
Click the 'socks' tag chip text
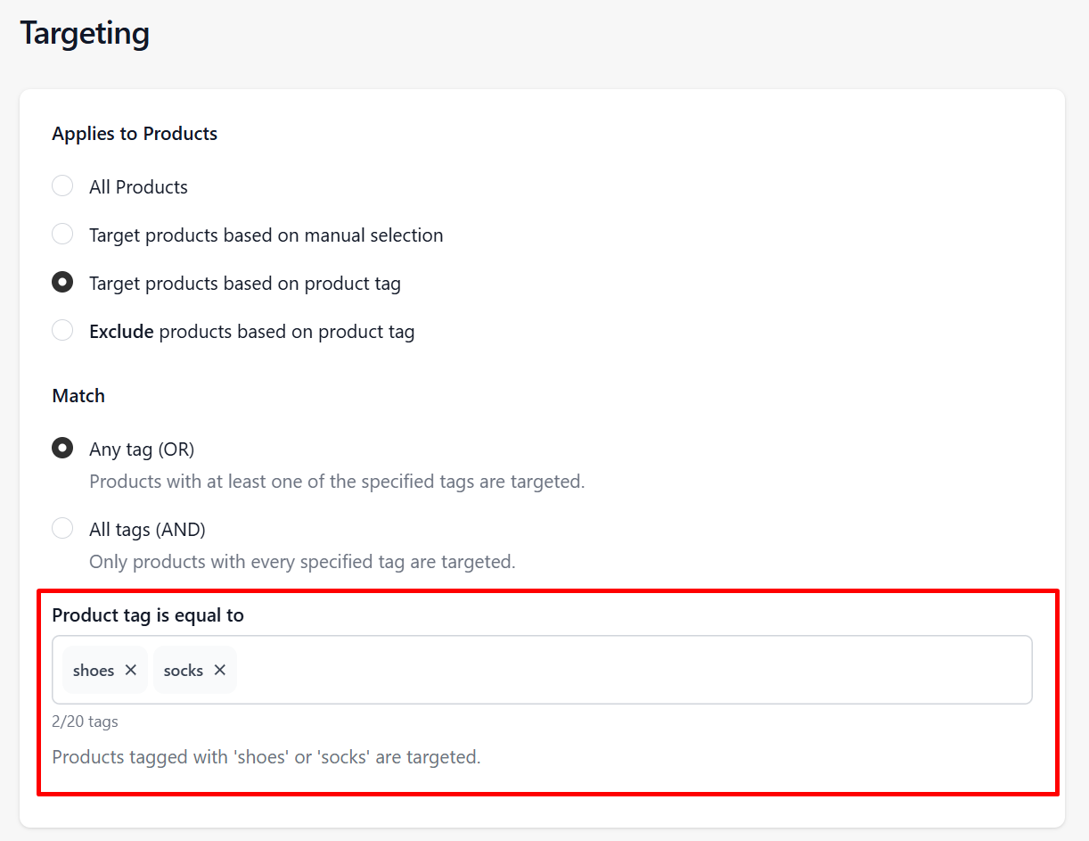click(x=184, y=671)
